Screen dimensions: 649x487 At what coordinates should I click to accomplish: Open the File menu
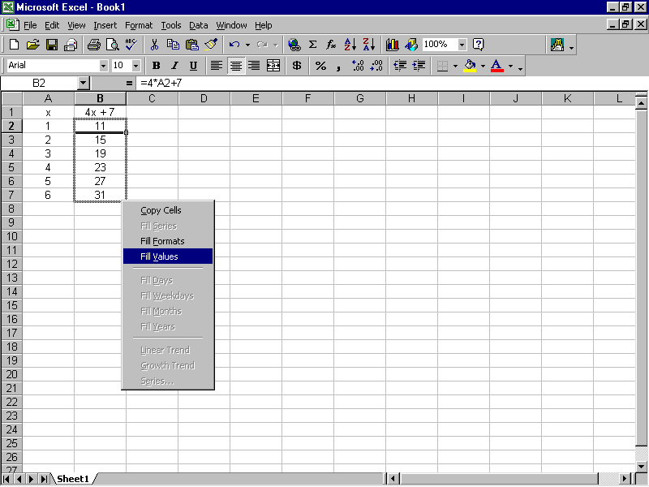[30, 26]
